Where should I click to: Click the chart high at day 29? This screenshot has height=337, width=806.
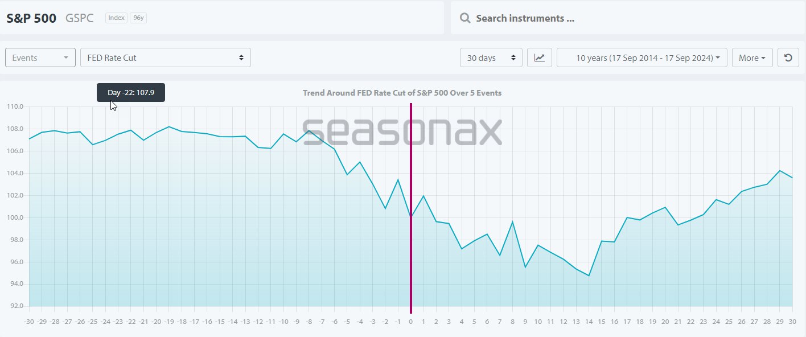point(780,170)
